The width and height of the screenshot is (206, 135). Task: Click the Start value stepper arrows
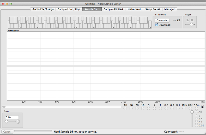(18, 122)
